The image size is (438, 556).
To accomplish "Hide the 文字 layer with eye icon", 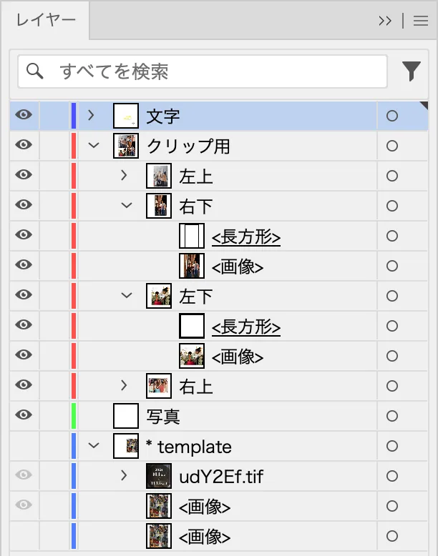I will coord(24,115).
